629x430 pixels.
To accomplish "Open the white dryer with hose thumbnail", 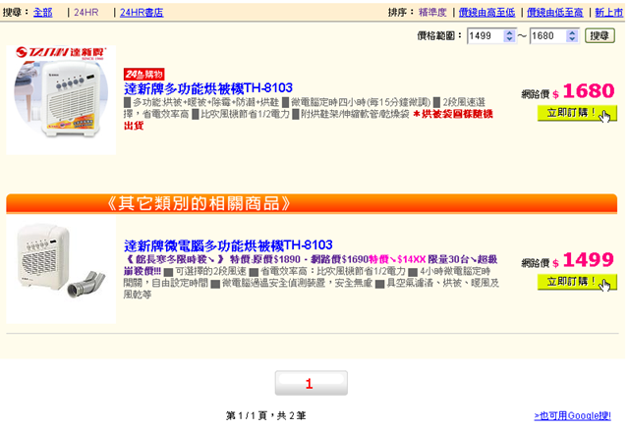I will [x=61, y=269].
